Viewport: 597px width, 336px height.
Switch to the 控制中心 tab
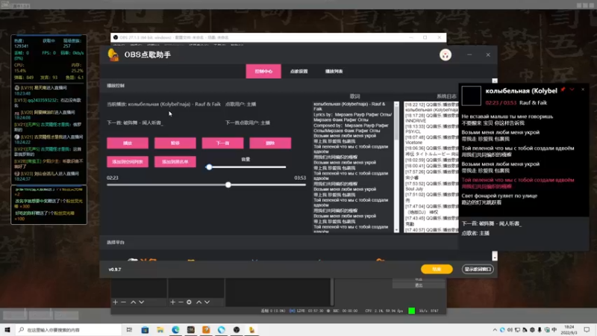[x=263, y=71]
